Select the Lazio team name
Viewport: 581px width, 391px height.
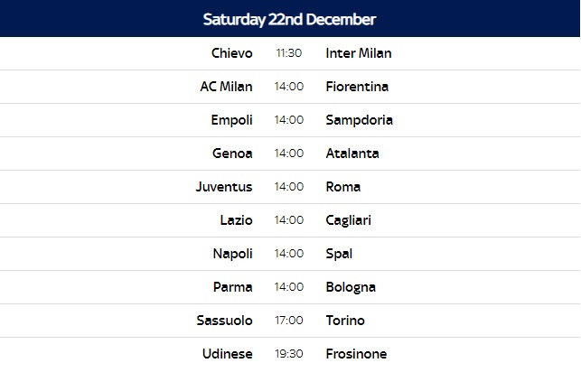click(x=237, y=220)
